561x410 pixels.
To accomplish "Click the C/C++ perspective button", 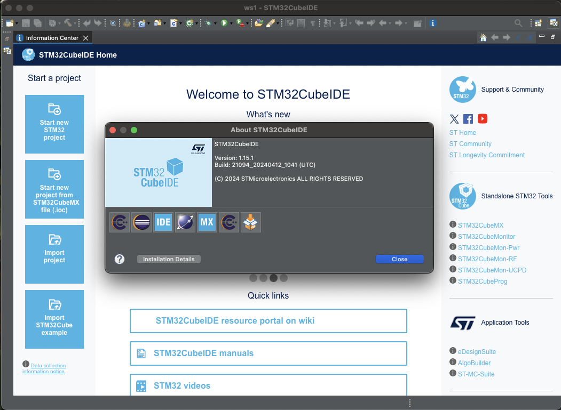I will pos(554,23).
